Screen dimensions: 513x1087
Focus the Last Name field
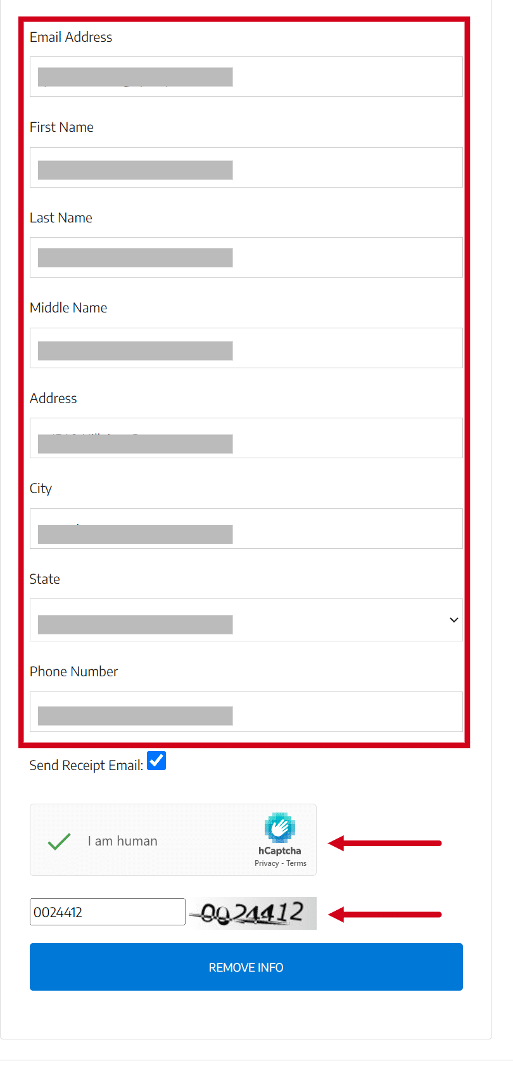point(246,257)
